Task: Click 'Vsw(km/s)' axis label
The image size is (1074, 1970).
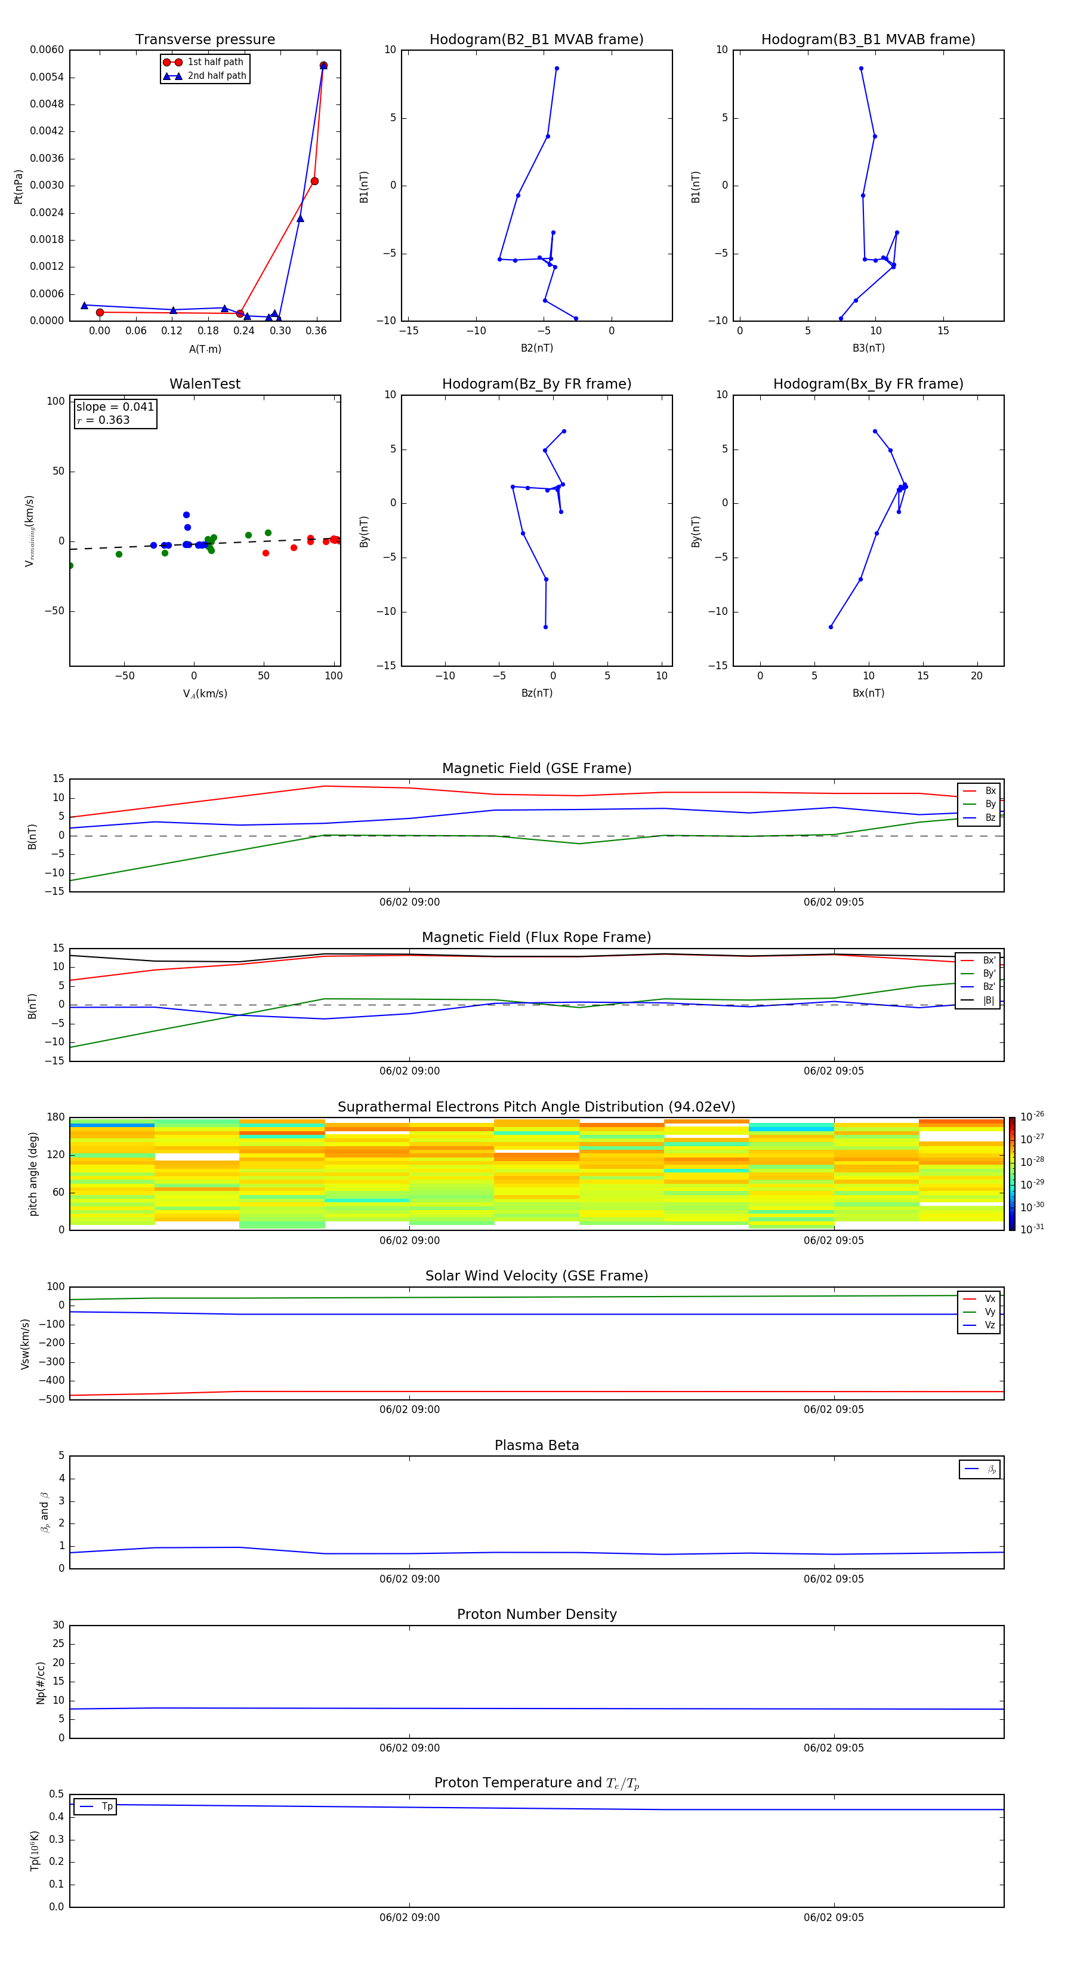Action: click(25, 1344)
